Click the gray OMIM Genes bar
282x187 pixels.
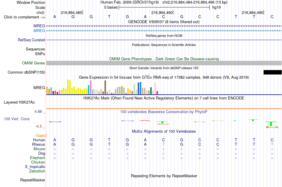[x=164, y=63]
